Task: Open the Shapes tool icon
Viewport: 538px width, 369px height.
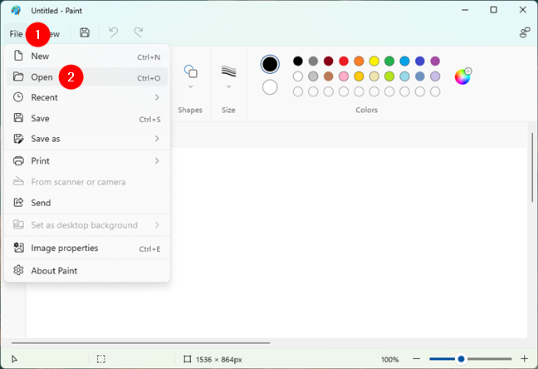Action: [x=191, y=71]
